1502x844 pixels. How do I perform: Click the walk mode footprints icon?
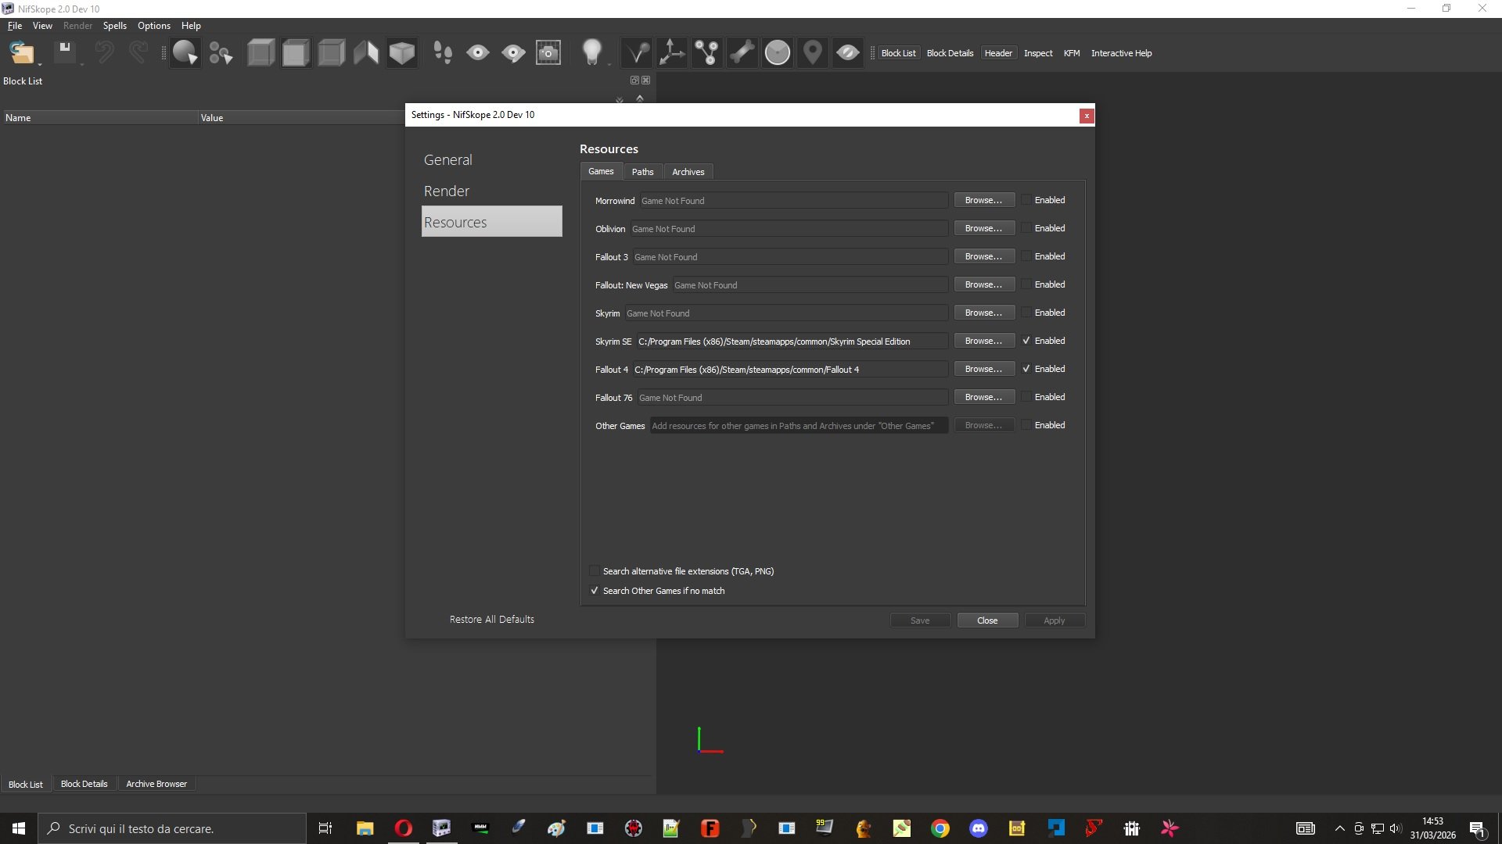click(x=443, y=53)
